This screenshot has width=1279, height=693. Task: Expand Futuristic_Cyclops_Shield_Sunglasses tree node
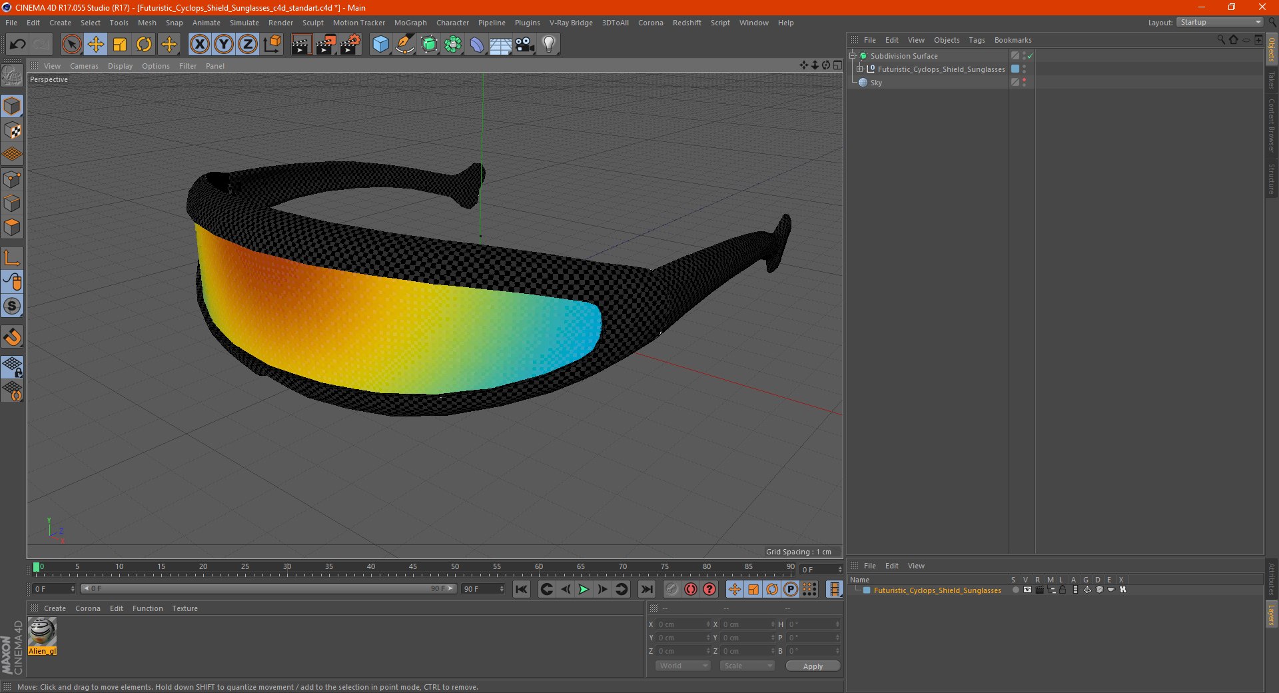pyautogui.click(x=860, y=69)
